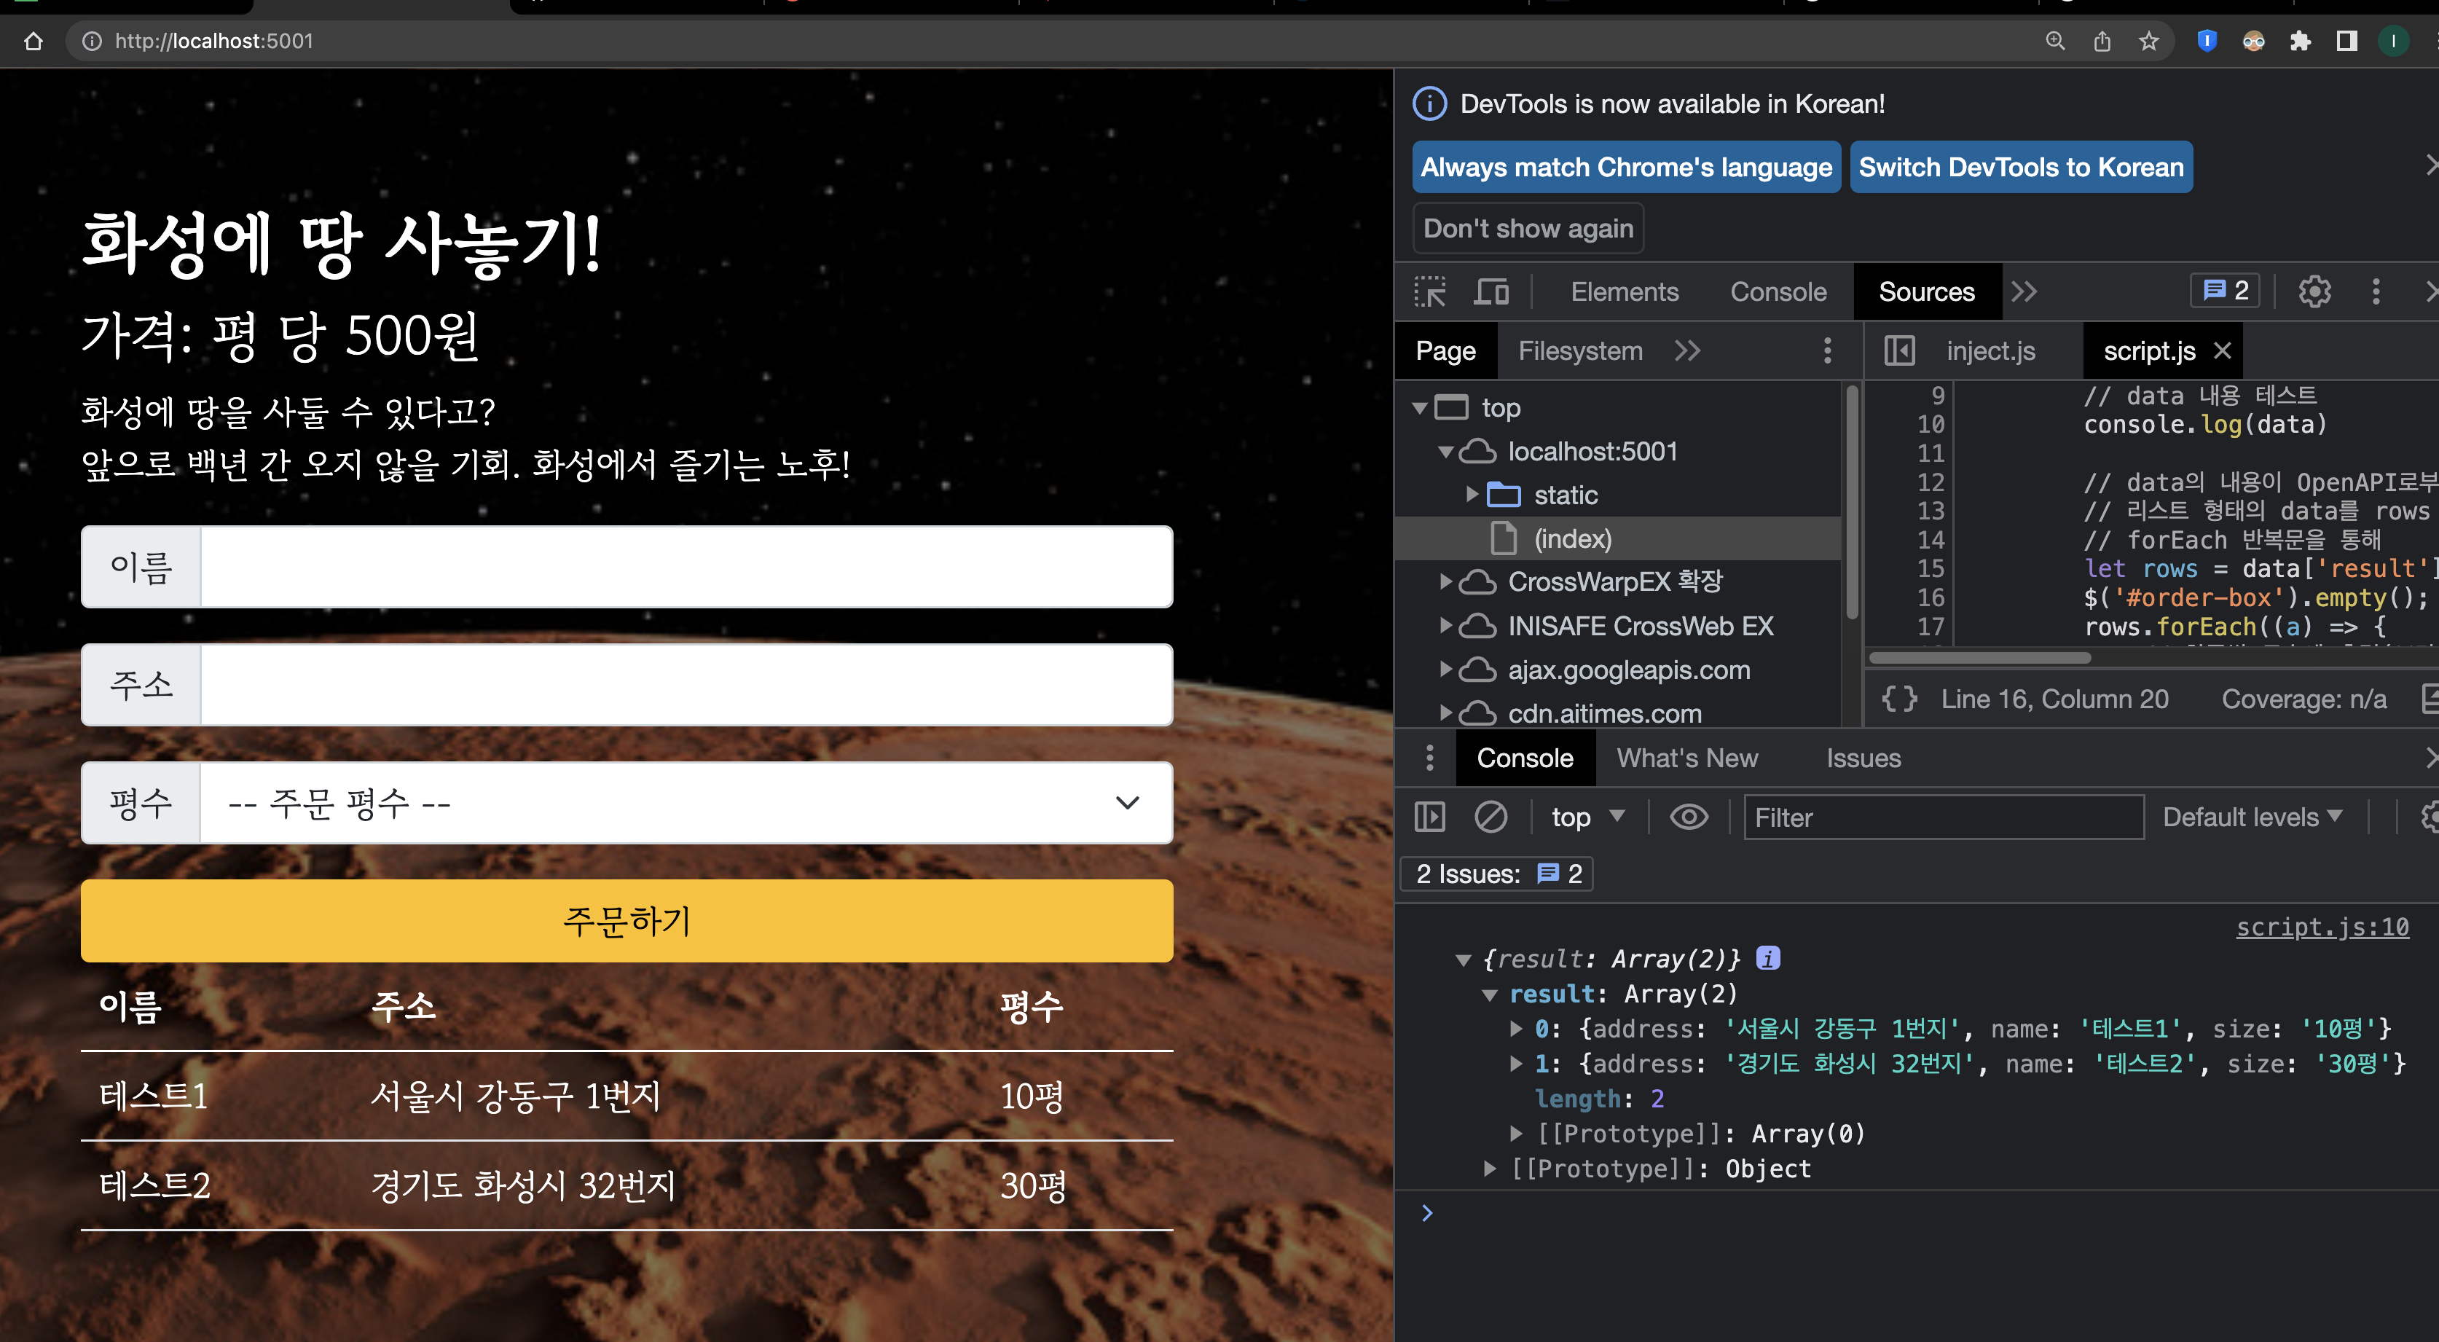Expand ajax.googleapis.com tree node

click(1446, 670)
